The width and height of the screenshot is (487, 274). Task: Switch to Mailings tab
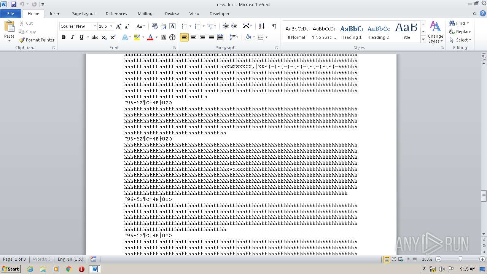(146, 14)
